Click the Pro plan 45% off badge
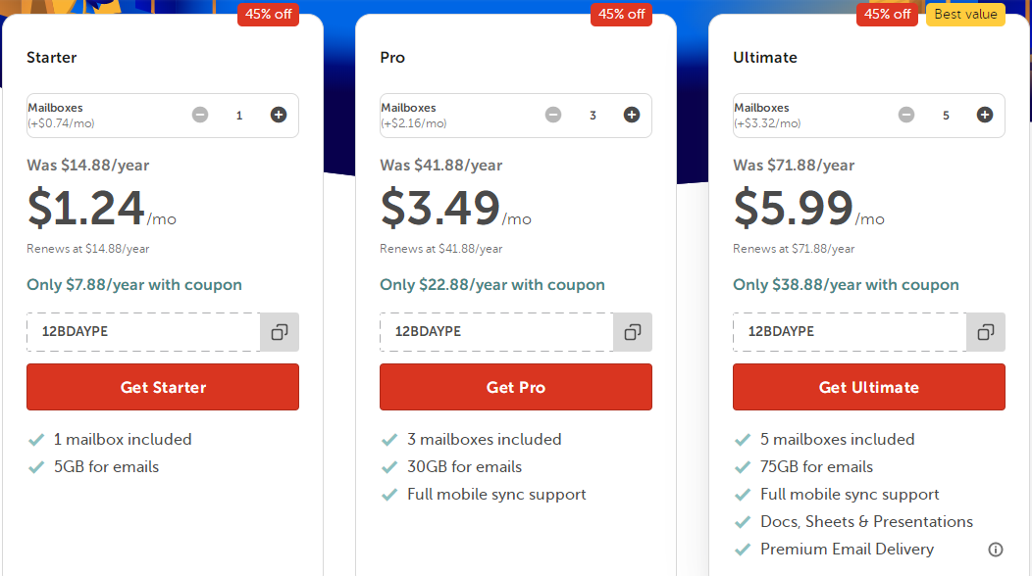The width and height of the screenshot is (1032, 576). (621, 15)
